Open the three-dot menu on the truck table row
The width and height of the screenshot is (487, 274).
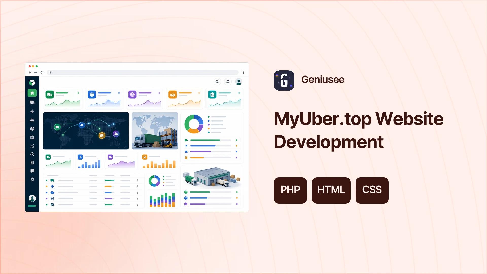click(138, 180)
